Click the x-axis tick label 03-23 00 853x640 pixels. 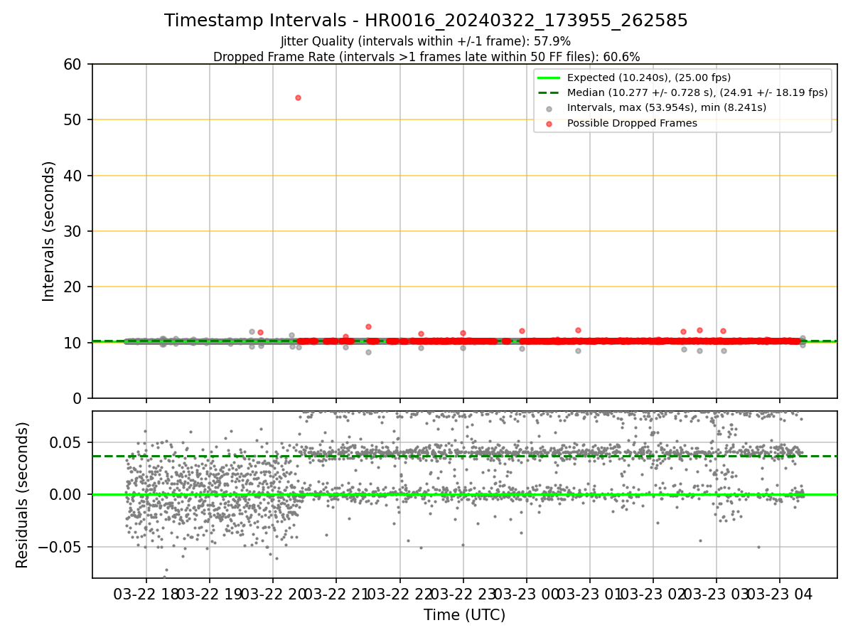click(526, 594)
